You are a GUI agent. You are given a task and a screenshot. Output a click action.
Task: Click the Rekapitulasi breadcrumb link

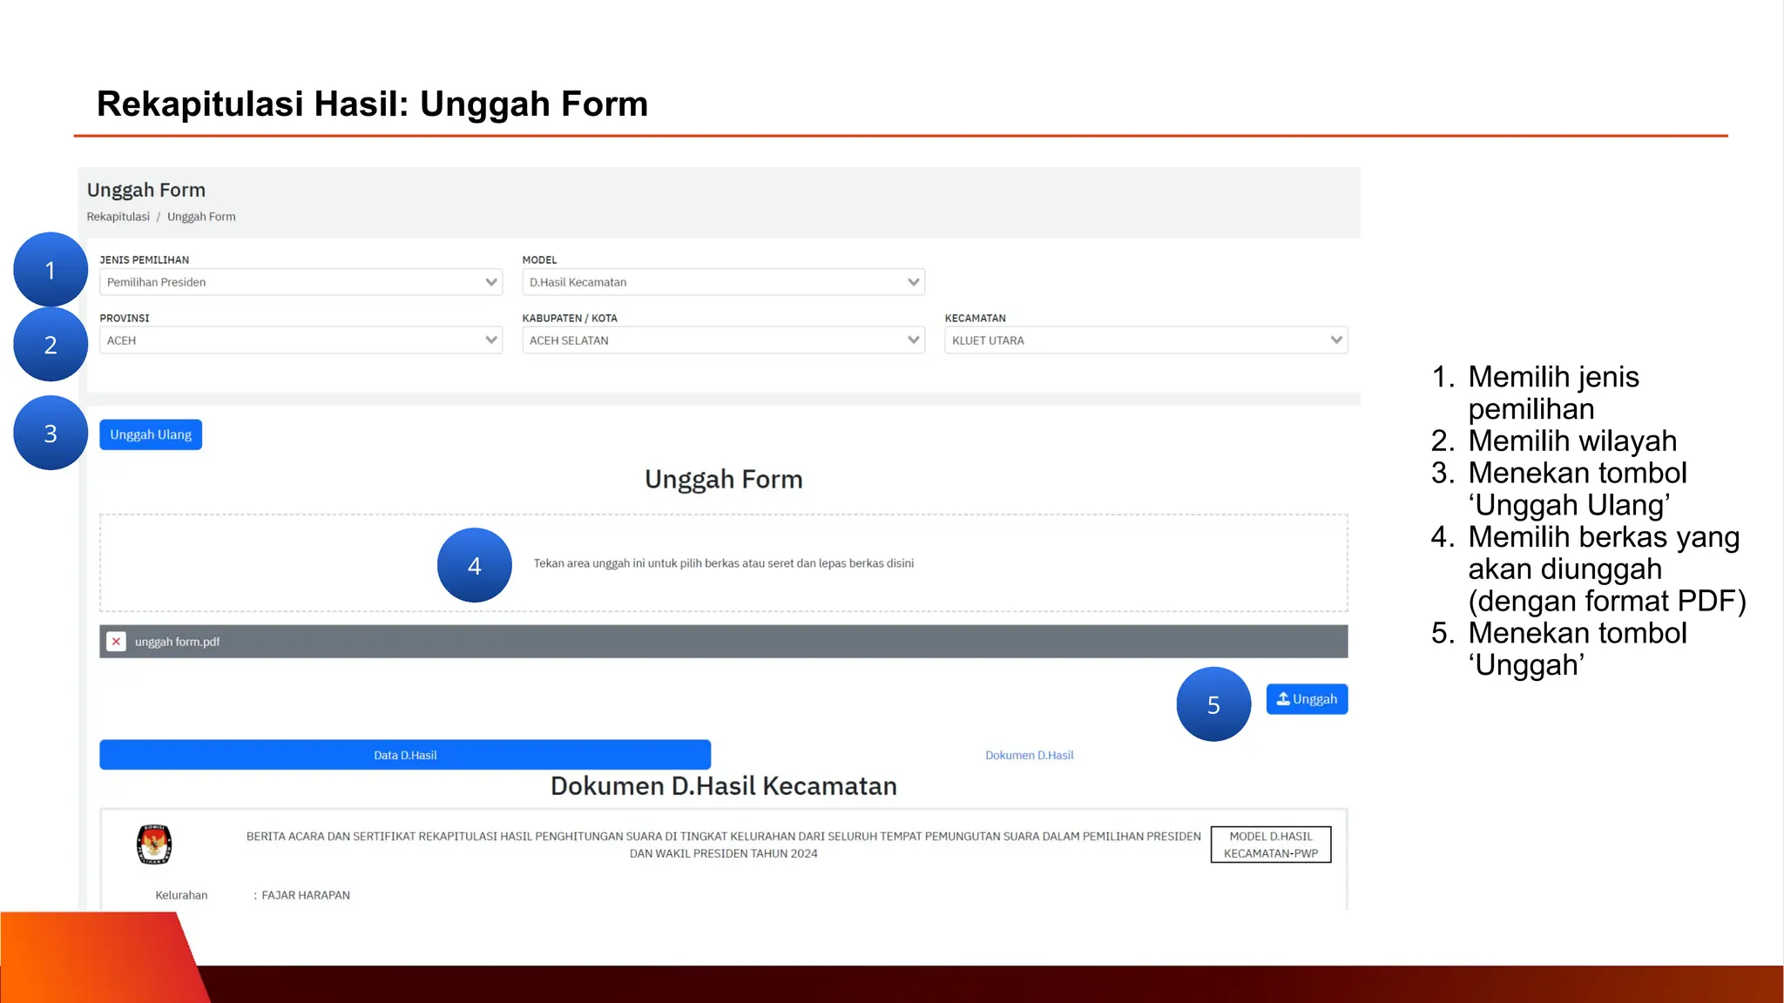pos(118,217)
